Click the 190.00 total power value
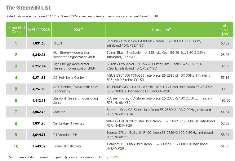The width and height of the screenshot is (235, 161). pos(225,100)
